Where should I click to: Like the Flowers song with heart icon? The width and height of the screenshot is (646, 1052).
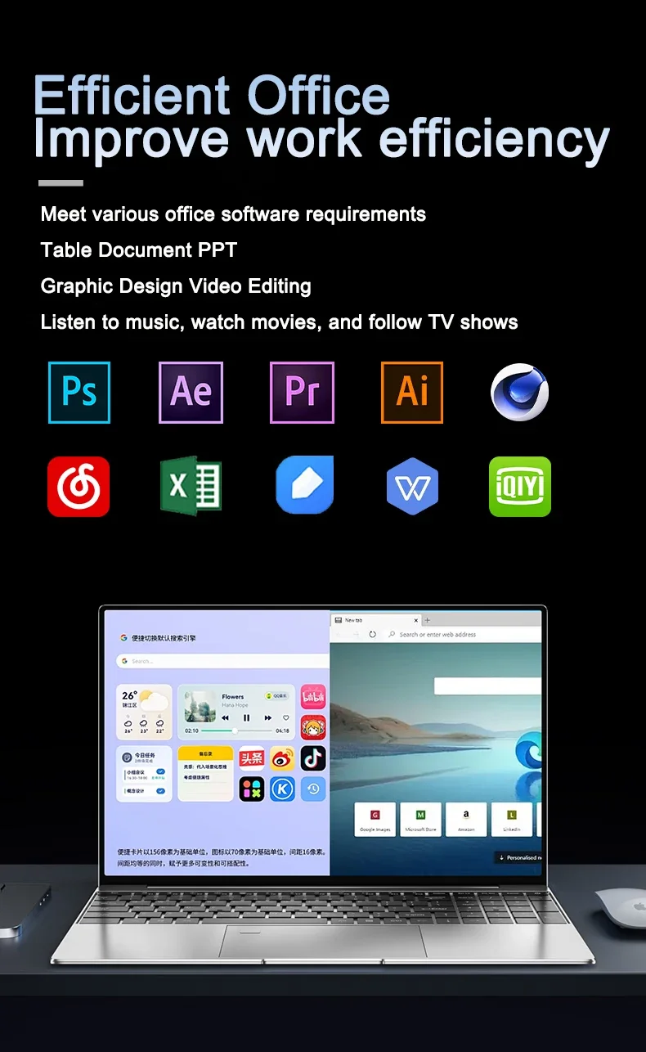[x=286, y=717]
